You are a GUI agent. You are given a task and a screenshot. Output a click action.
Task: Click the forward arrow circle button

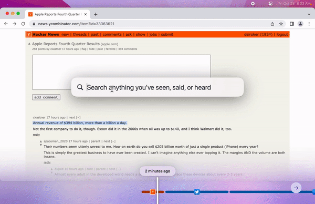click(296, 188)
